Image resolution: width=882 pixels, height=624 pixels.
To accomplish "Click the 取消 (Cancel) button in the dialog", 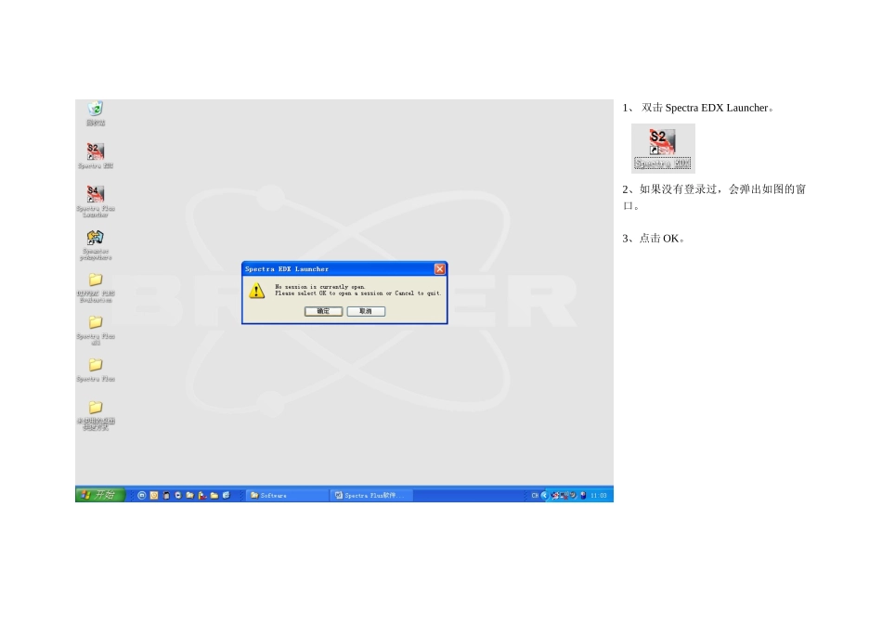I will pyautogui.click(x=366, y=311).
